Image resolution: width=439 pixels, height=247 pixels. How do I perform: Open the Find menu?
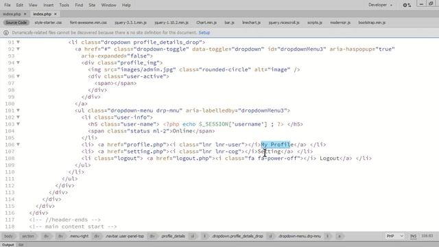pos(79,5)
